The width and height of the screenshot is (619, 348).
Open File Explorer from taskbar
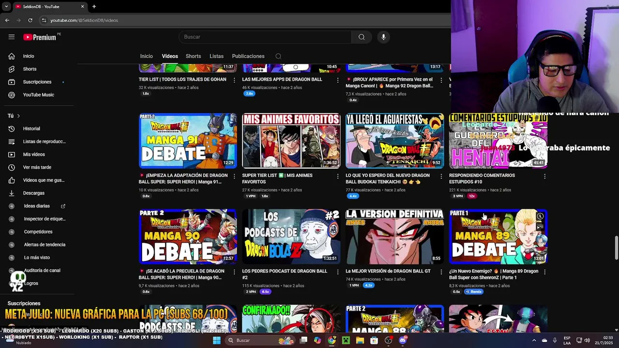(x=360, y=340)
